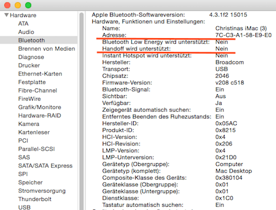Click the Composite-Klasse value 0x380104
276x210 pixels.
tap(229, 177)
